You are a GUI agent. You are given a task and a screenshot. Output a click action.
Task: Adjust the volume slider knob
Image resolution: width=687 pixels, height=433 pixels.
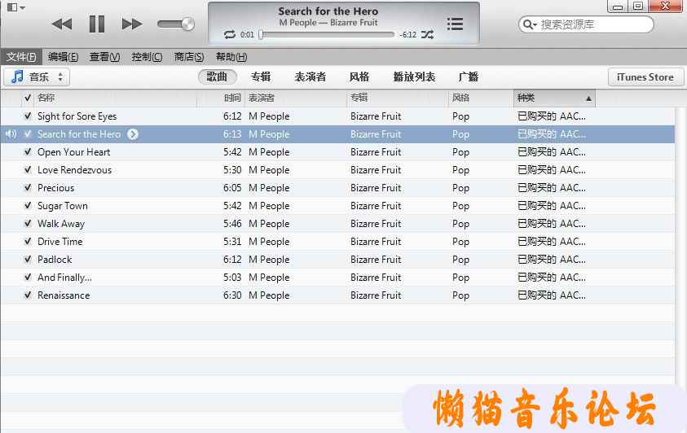point(188,24)
